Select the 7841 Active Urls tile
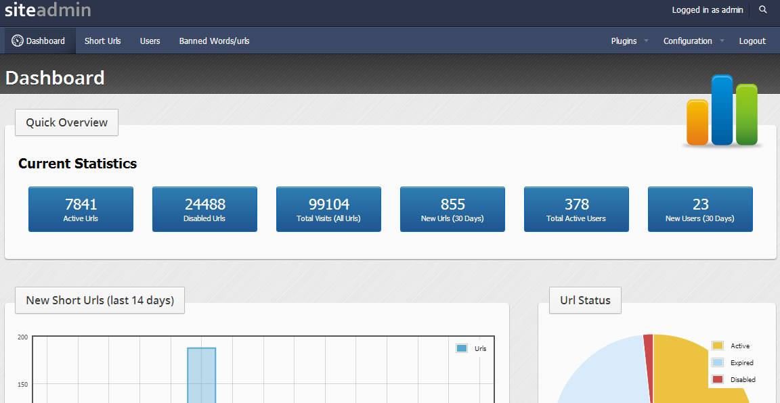780x403 pixels. tap(81, 210)
